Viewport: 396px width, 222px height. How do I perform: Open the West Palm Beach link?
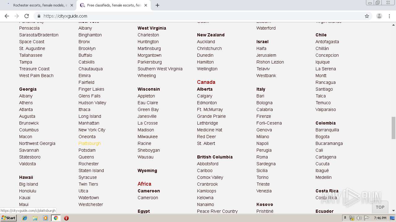point(36,76)
